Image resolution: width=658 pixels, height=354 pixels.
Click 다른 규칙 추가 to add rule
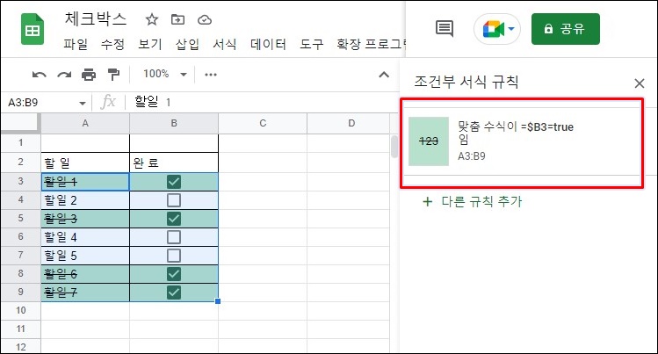[x=472, y=202]
